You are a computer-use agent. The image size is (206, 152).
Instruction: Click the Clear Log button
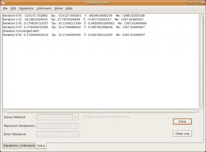[182, 133]
